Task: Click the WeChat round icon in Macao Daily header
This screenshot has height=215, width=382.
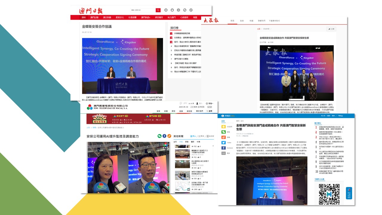Action: (x=185, y=10)
